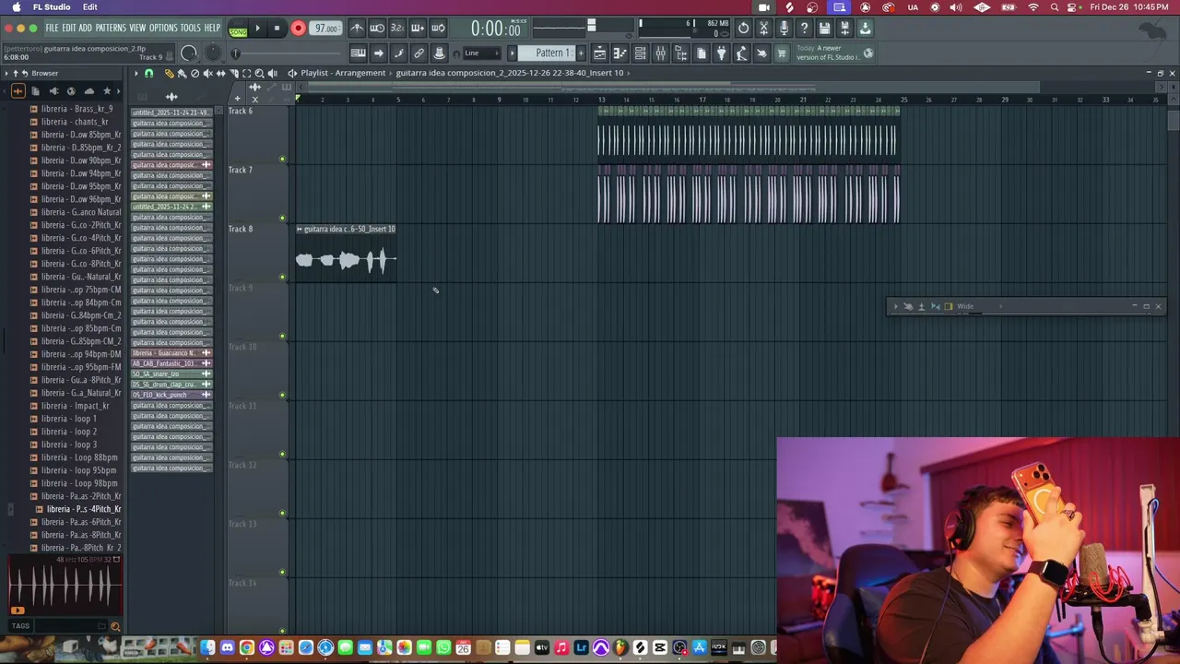Open the OPTIONS menu
The width and height of the screenshot is (1180, 664).
163,29
